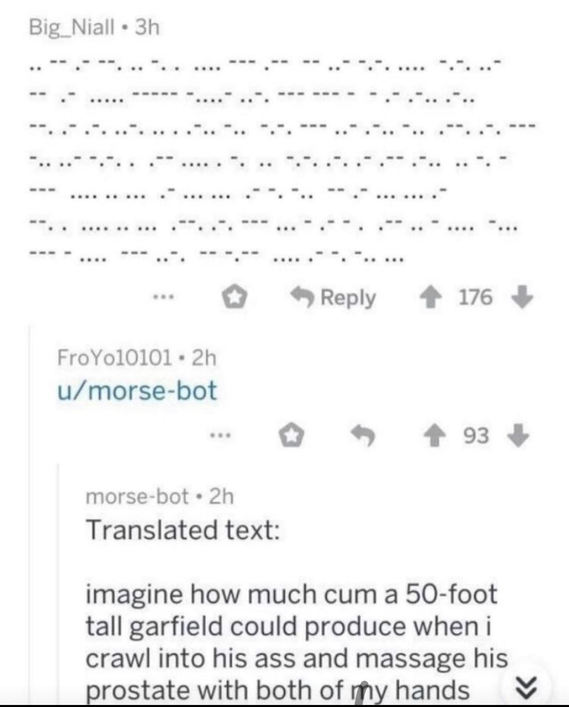Image resolution: width=569 pixels, height=707 pixels.
Task: Open morse-bot's username profile
Action: click(138, 496)
